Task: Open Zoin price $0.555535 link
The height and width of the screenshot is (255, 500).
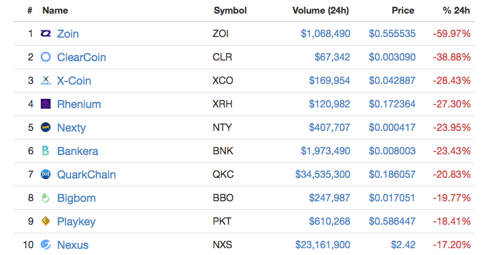Action: [x=392, y=33]
